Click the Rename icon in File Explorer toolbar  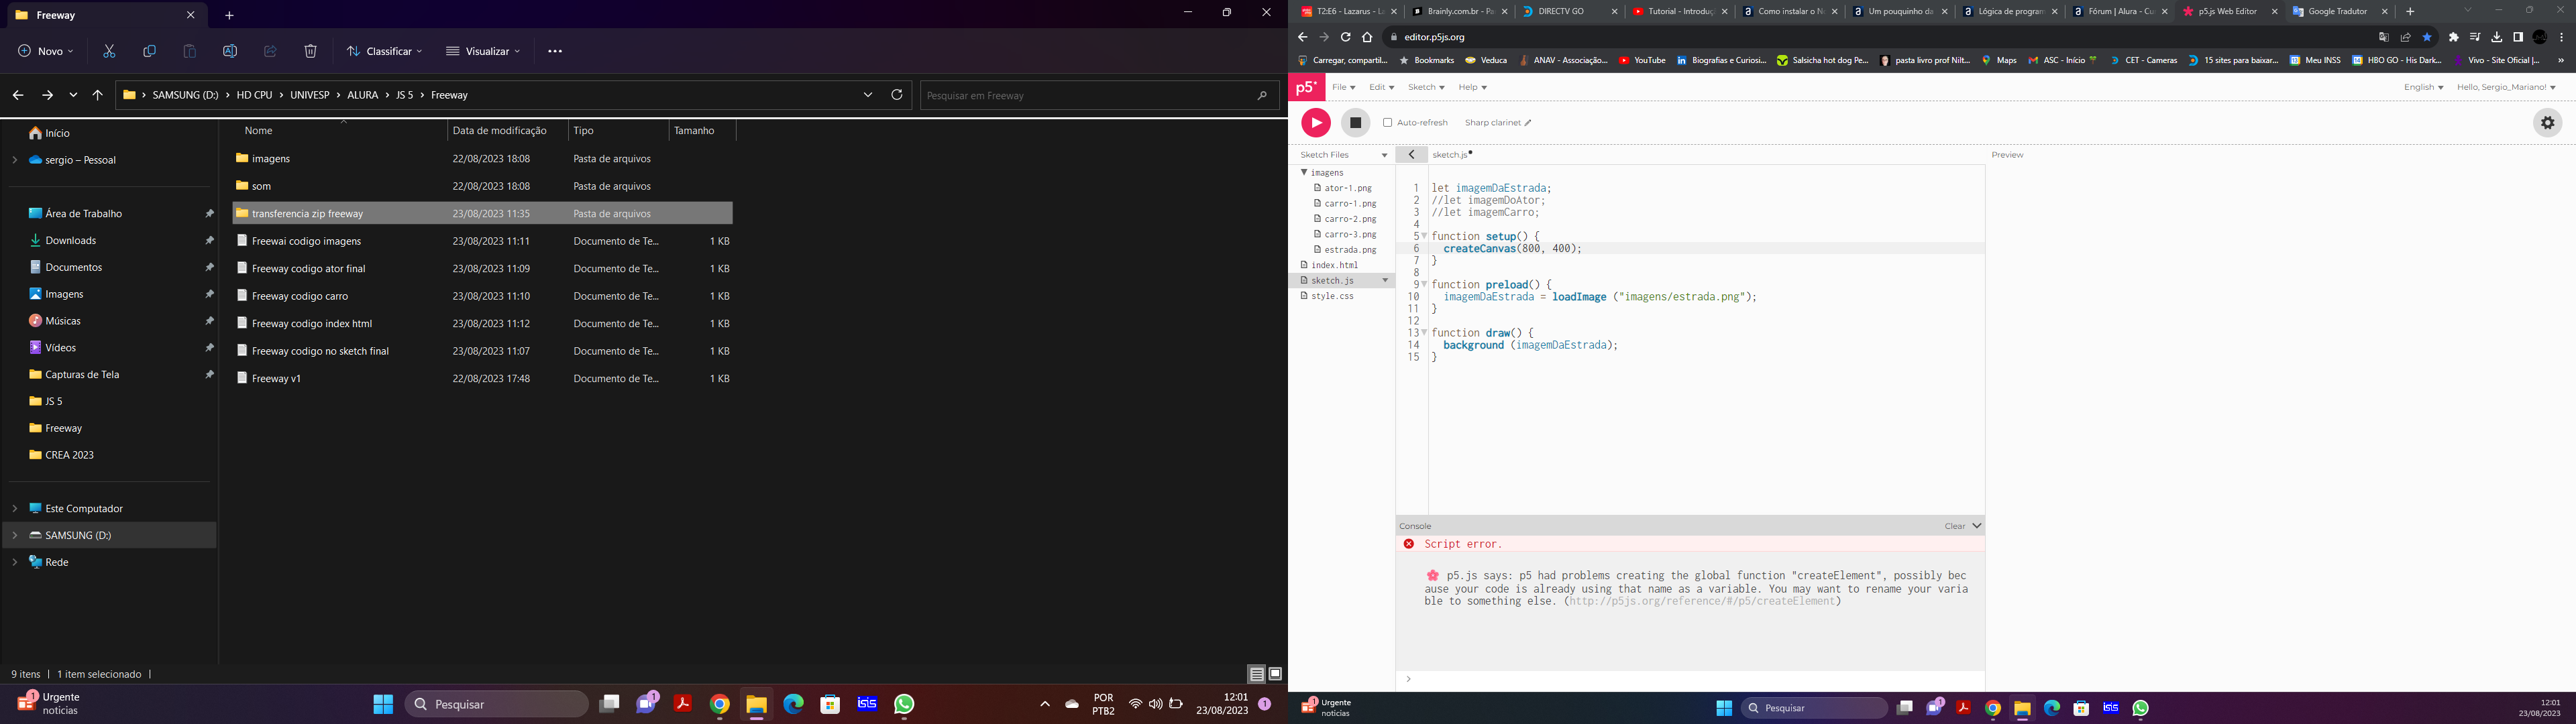[230, 51]
